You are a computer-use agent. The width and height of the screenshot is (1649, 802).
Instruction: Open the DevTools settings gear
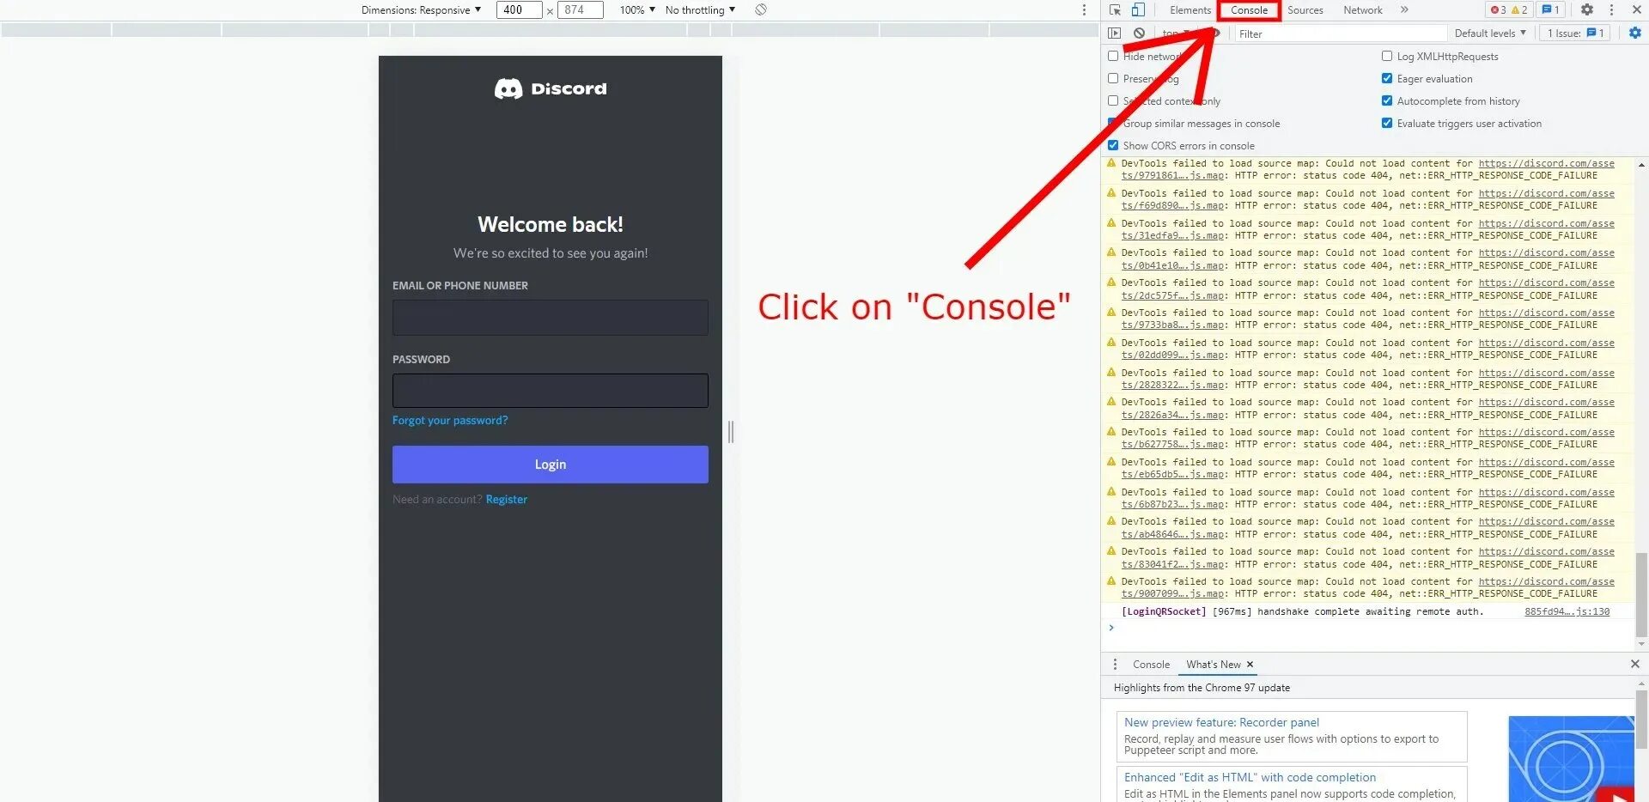1587,10
